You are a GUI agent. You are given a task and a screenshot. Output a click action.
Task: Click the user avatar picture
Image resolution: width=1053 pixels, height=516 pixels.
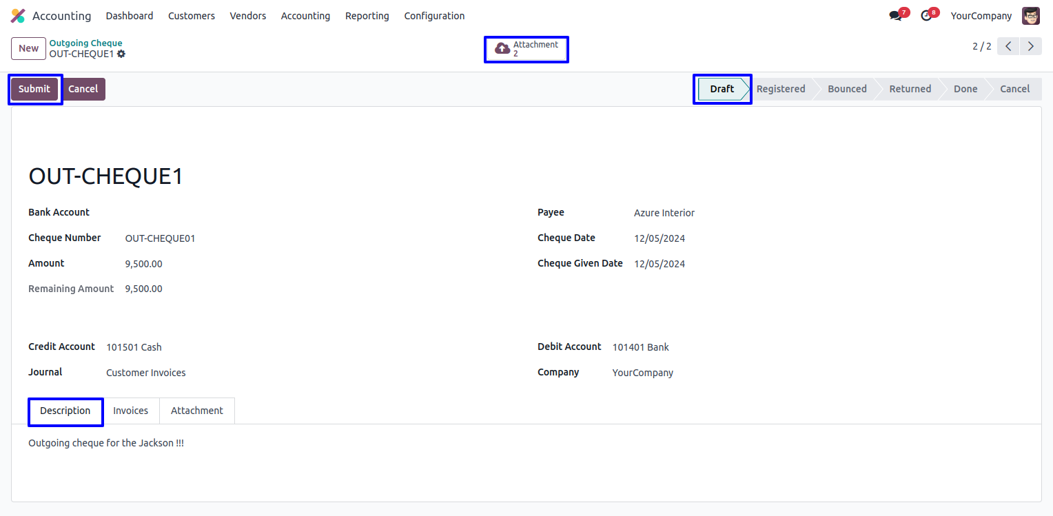click(x=1030, y=16)
